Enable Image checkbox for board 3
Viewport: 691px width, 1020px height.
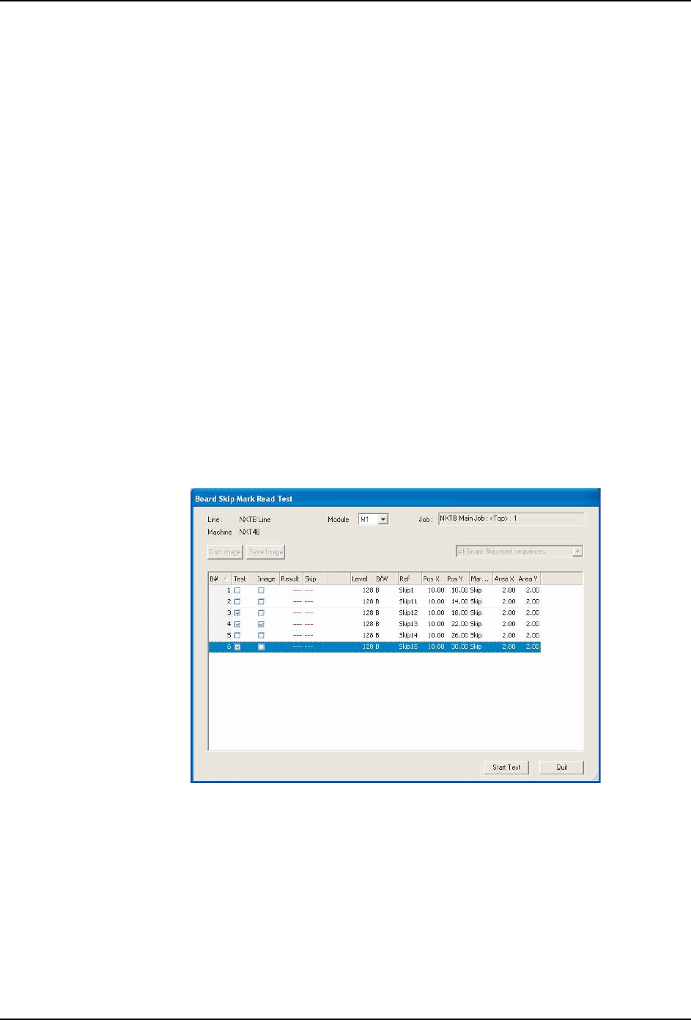pyautogui.click(x=261, y=613)
